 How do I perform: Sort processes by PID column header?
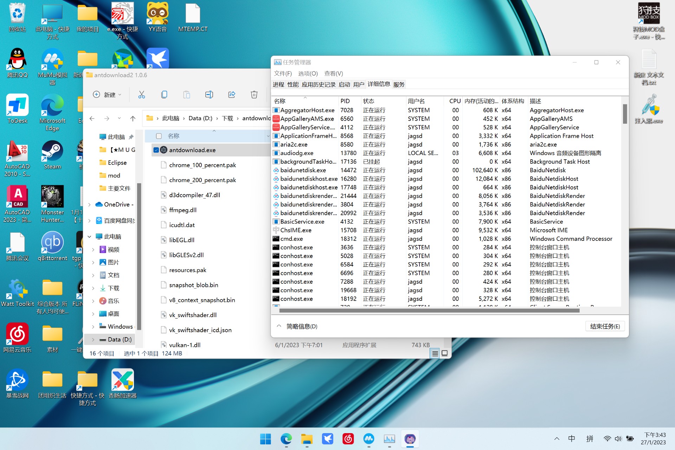350,101
